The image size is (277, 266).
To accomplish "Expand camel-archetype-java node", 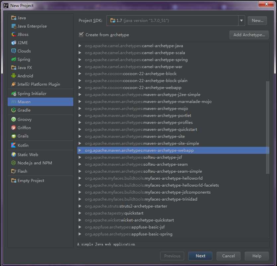I will tap(80, 46).
